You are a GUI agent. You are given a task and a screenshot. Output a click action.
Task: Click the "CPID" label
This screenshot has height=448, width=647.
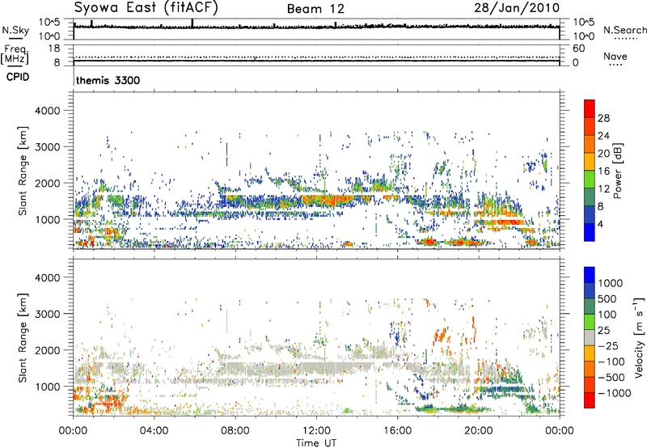click(x=18, y=77)
